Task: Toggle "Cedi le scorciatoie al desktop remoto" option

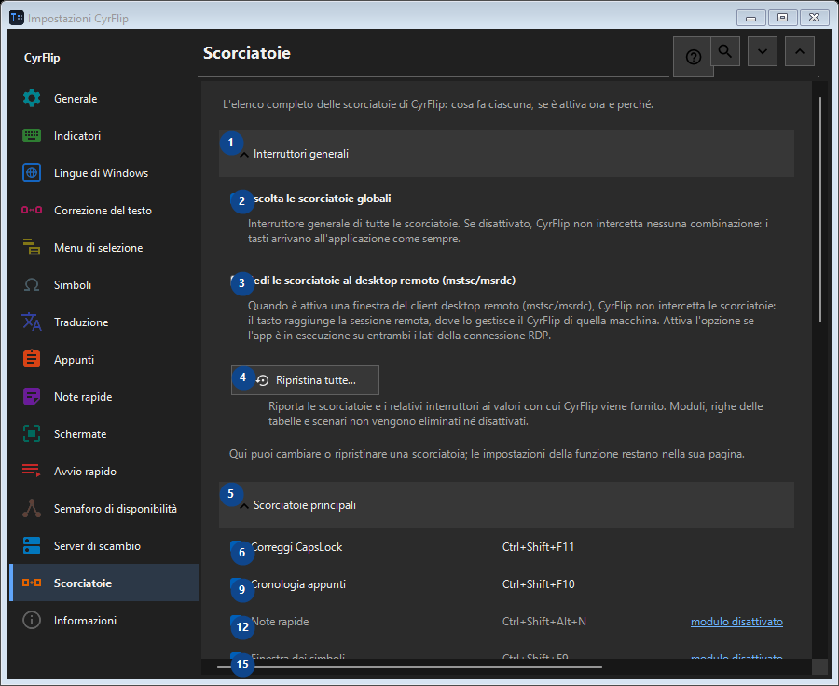Action: click(x=374, y=281)
